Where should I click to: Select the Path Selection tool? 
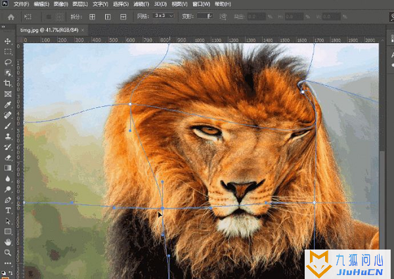8,221
